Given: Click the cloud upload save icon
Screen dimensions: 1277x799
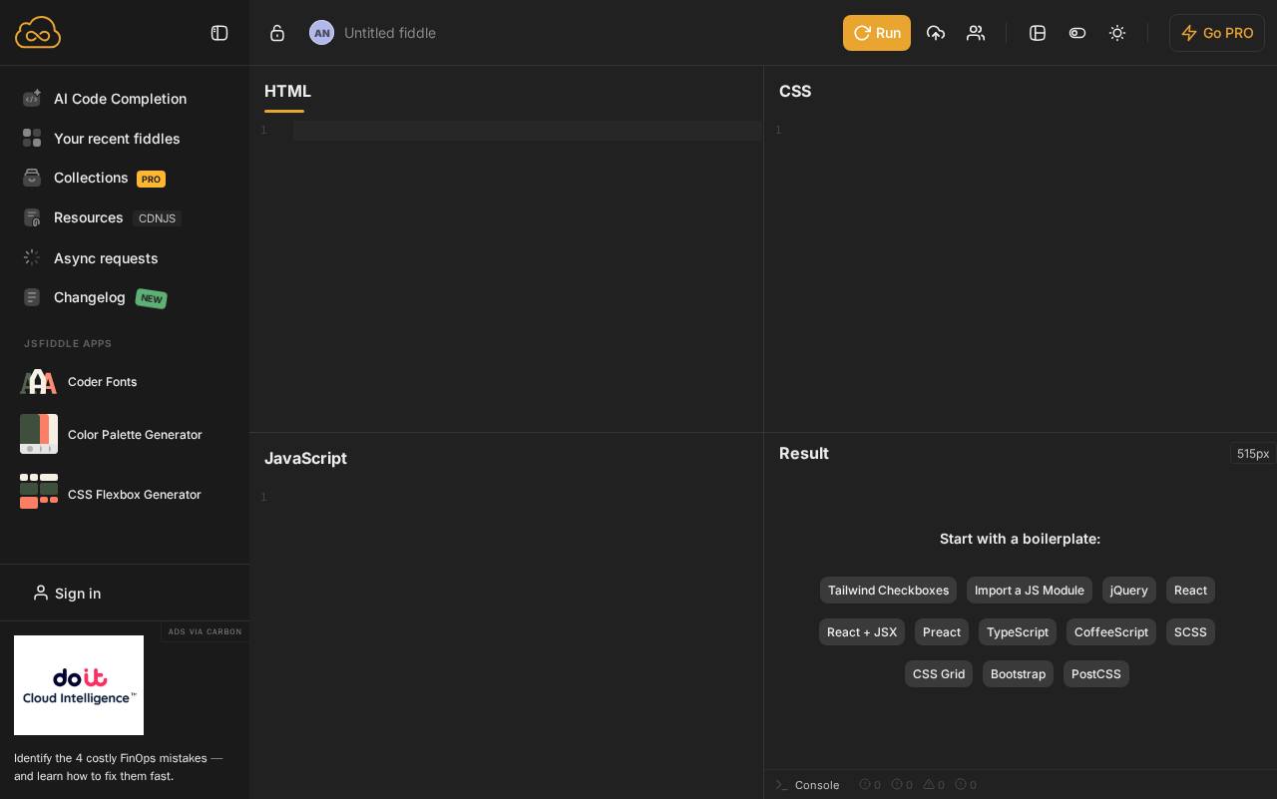Looking at the screenshot, I should coord(936,33).
